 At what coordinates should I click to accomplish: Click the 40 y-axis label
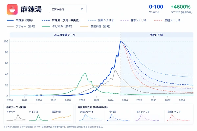pyautogui.click(x=7, y=74)
